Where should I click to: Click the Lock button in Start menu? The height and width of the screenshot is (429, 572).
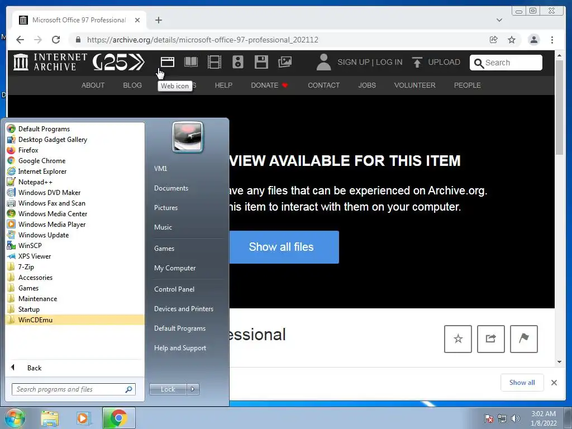(x=168, y=389)
